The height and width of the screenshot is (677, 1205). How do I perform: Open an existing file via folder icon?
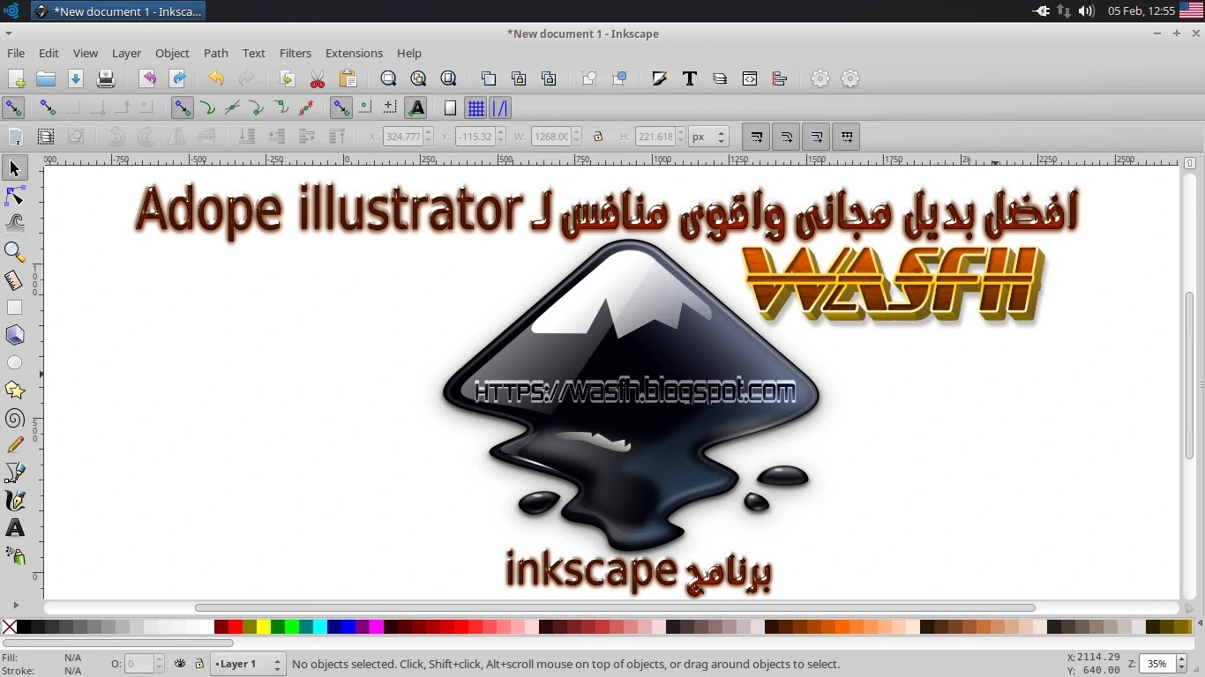[46, 78]
